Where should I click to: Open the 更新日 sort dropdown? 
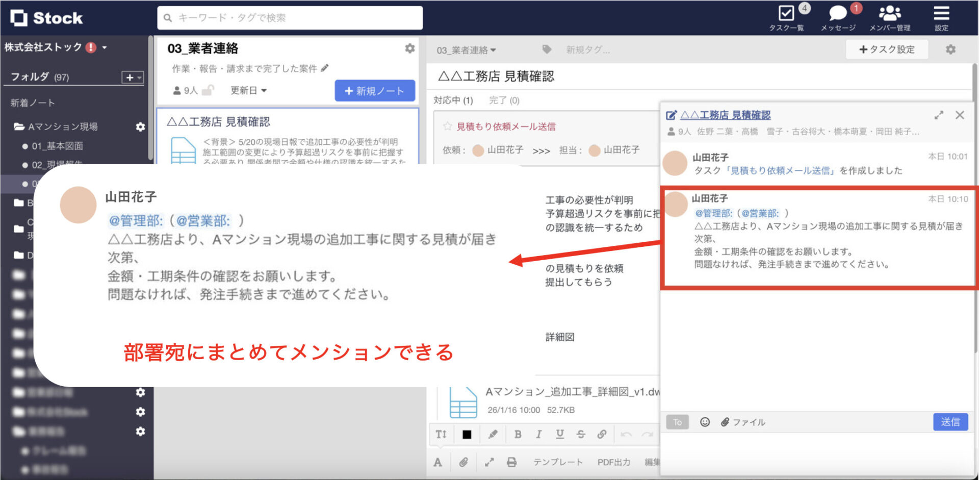pos(247,91)
